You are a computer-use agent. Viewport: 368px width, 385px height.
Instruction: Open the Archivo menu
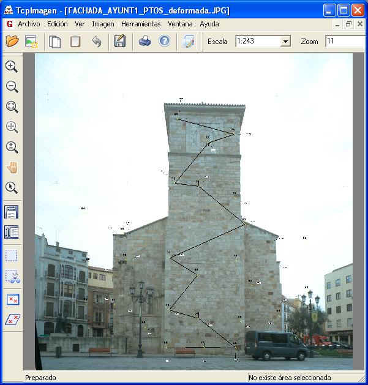(29, 24)
